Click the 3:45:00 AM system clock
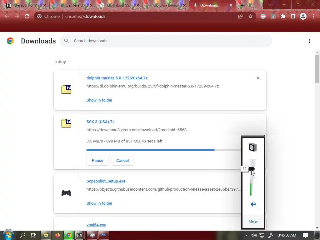Viewport: 320px width, 240px height. click(x=287, y=235)
